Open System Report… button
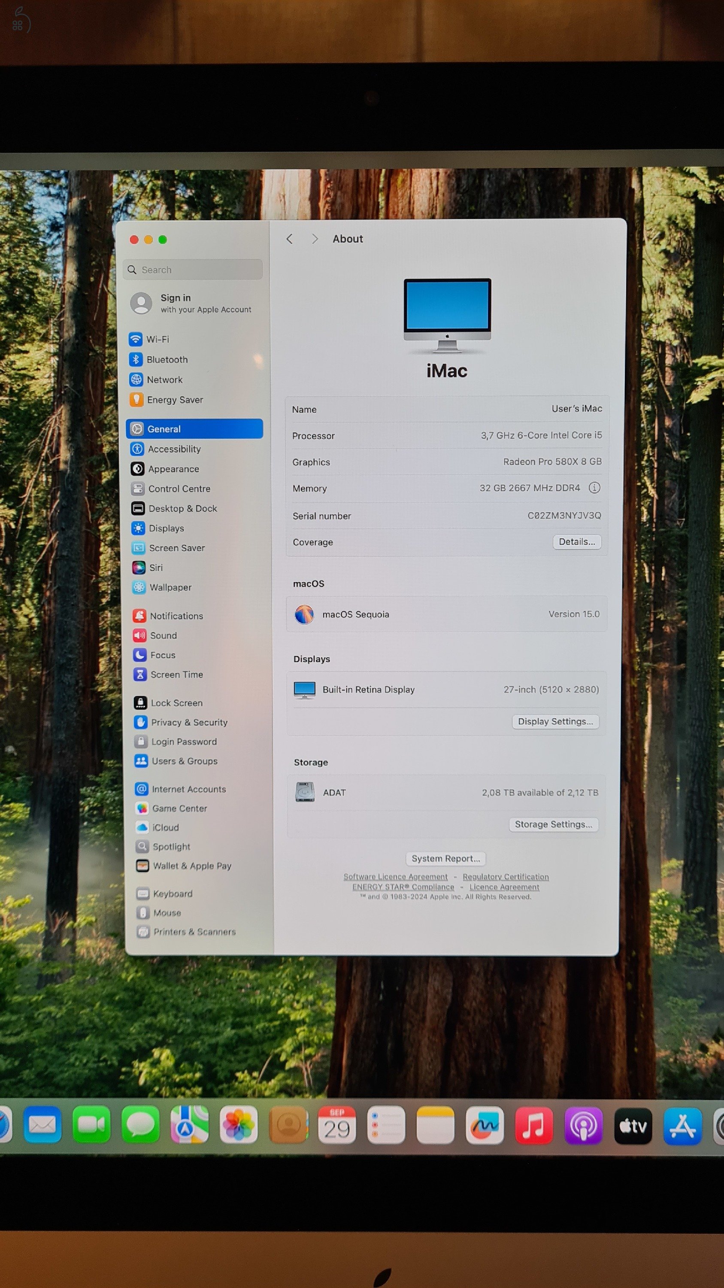 (x=446, y=859)
